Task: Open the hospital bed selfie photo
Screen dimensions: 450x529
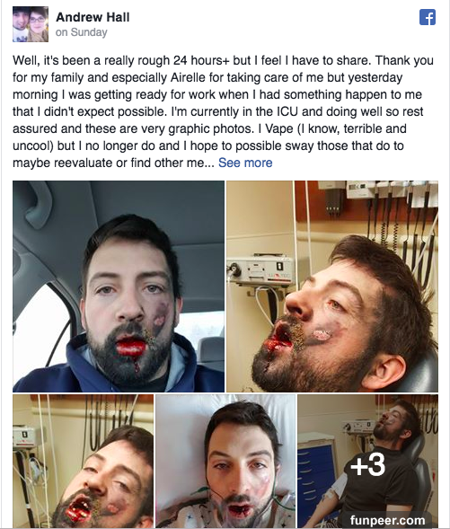Action: (225, 461)
